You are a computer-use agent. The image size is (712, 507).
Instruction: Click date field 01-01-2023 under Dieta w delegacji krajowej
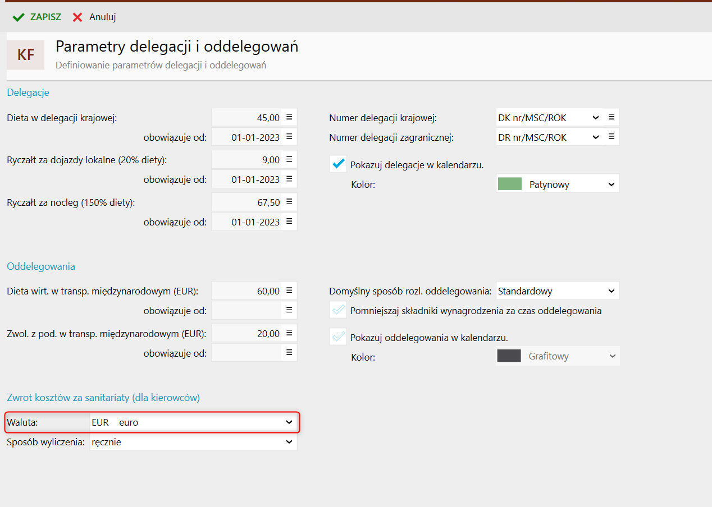pyautogui.click(x=247, y=137)
